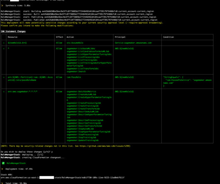Screen dimensions: 220x184
Task: Click the 'IAM Statement Changes' heading
Action: 13,31
